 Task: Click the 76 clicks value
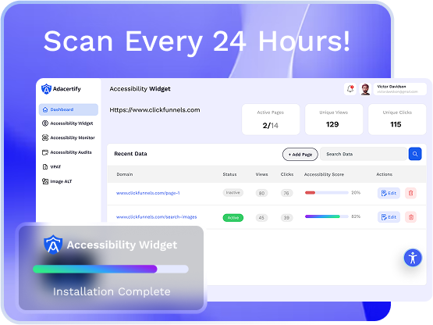(x=286, y=193)
